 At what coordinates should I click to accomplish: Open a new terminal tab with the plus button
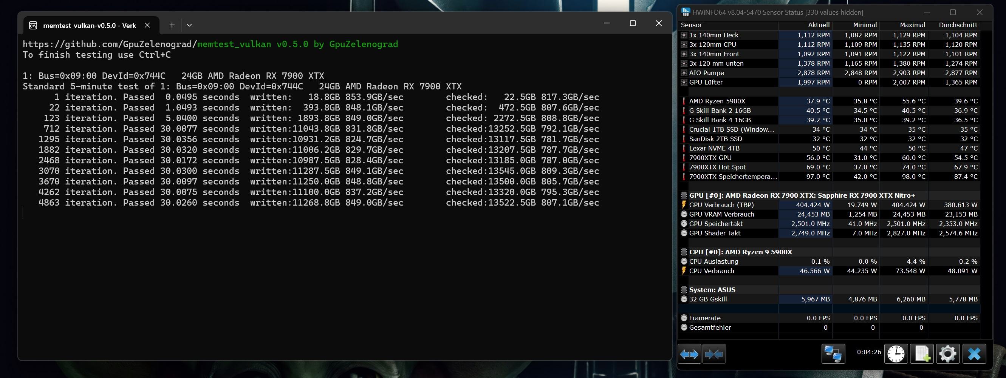172,25
